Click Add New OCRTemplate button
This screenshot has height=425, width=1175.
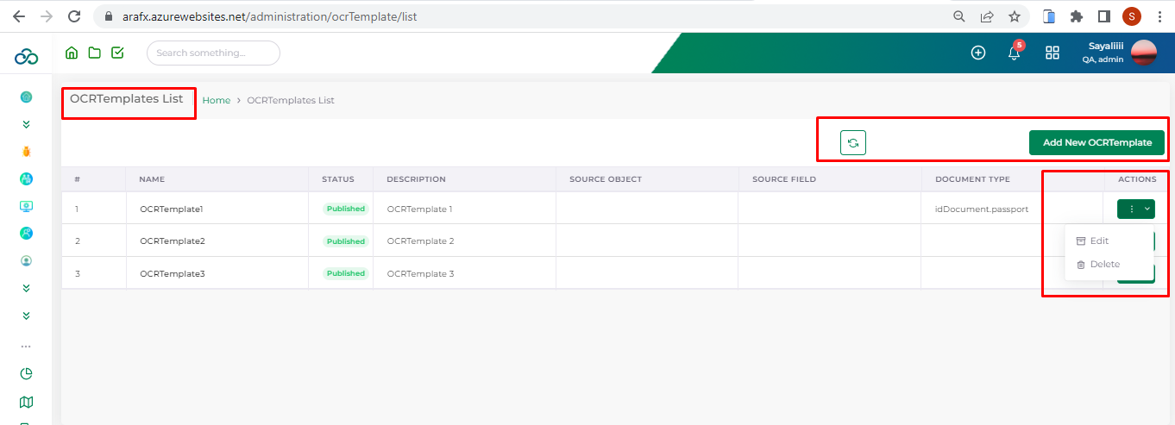pyautogui.click(x=1096, y=143)
